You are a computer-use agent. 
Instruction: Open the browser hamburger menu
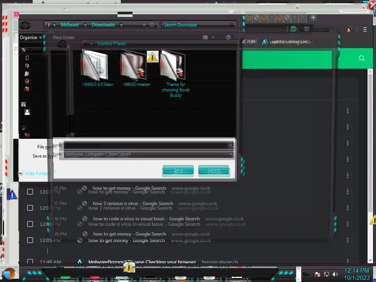click(365, 29)
